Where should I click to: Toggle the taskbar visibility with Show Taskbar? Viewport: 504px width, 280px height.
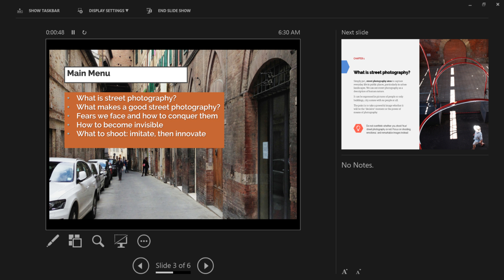pos(44,10)
